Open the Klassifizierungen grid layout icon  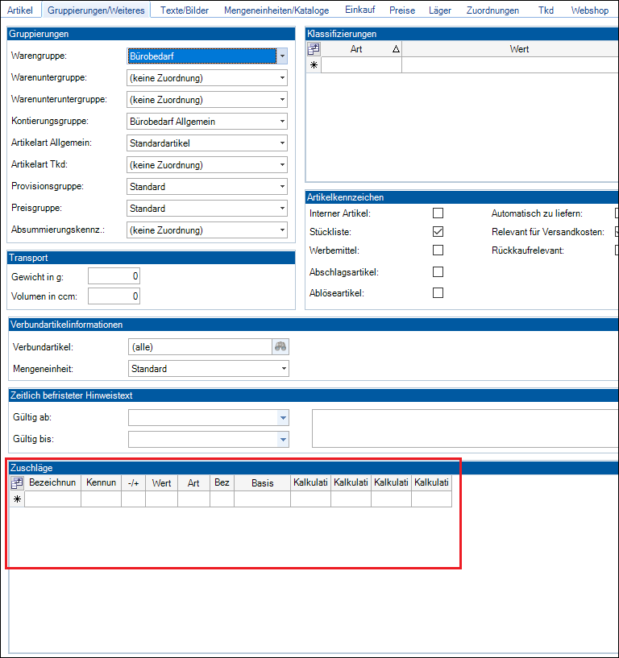pos(314,49)
